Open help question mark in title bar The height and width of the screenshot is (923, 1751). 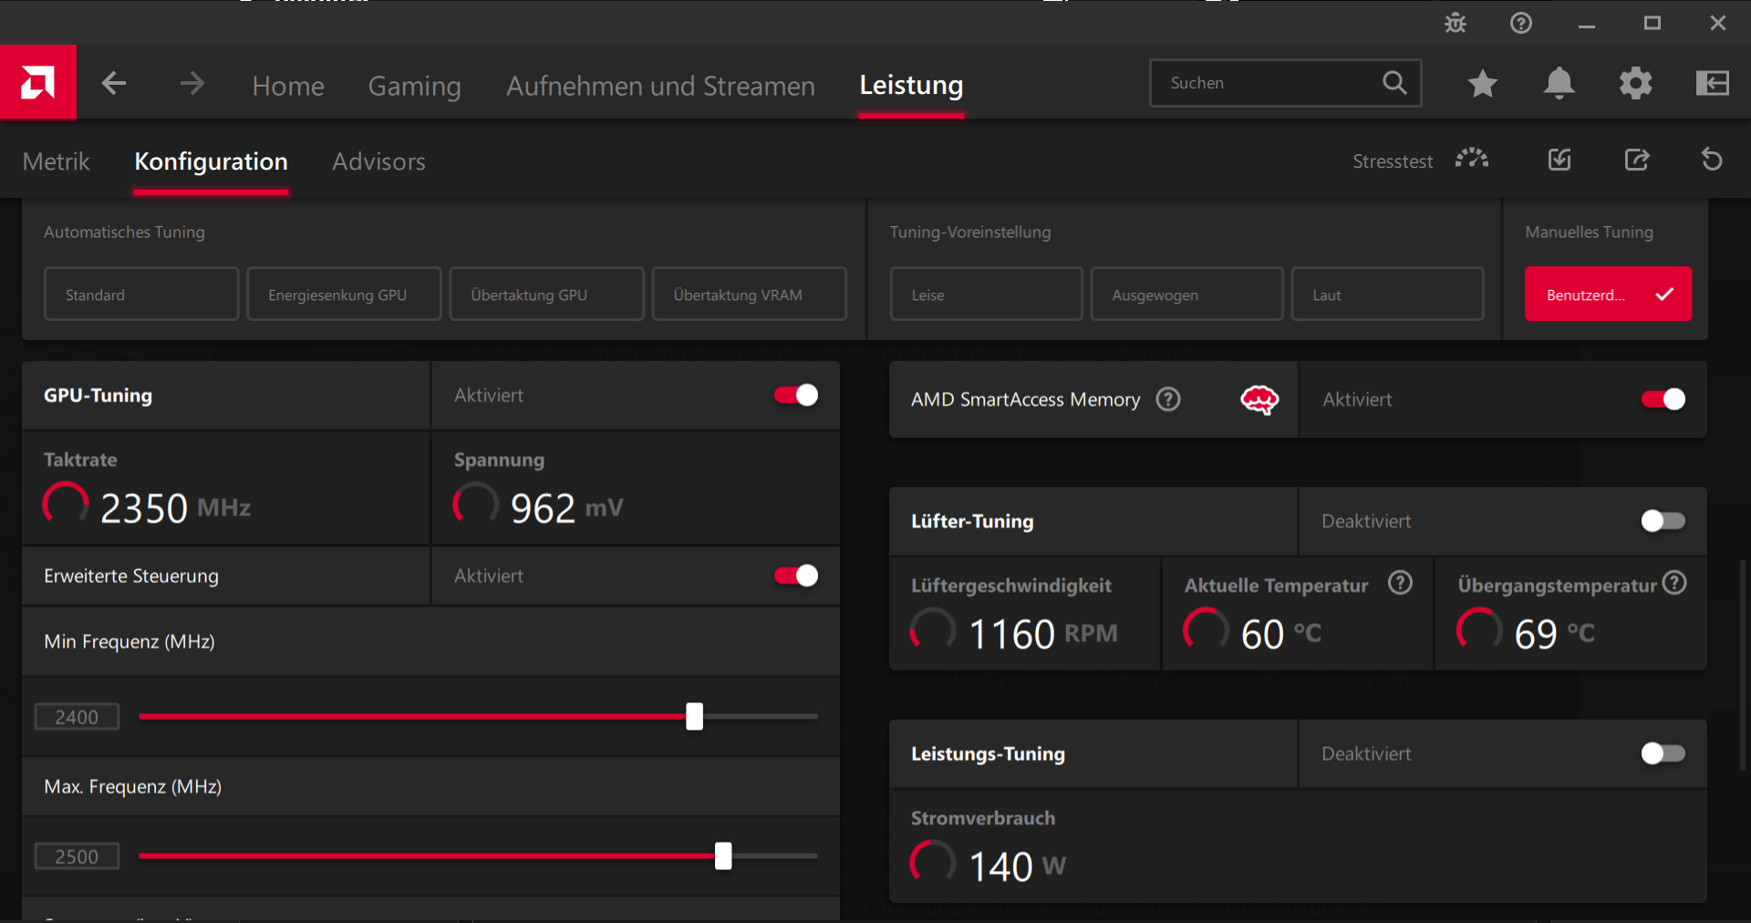click(x=1521, y=23)
